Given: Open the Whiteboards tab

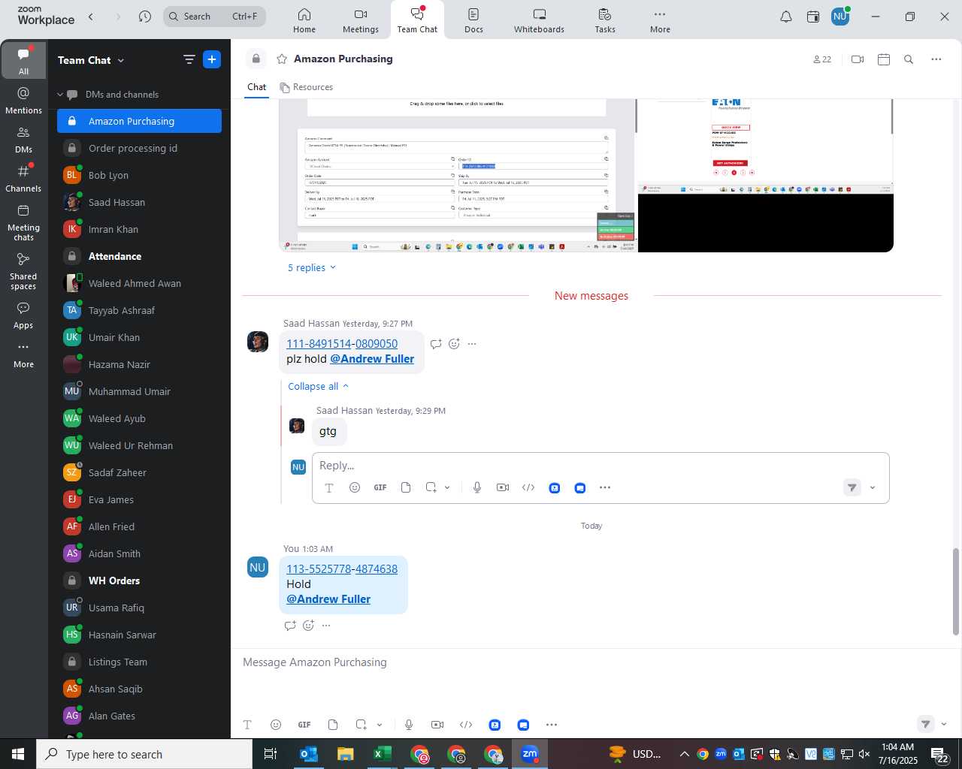Looking at the screenshot, I should coord(539,20).
